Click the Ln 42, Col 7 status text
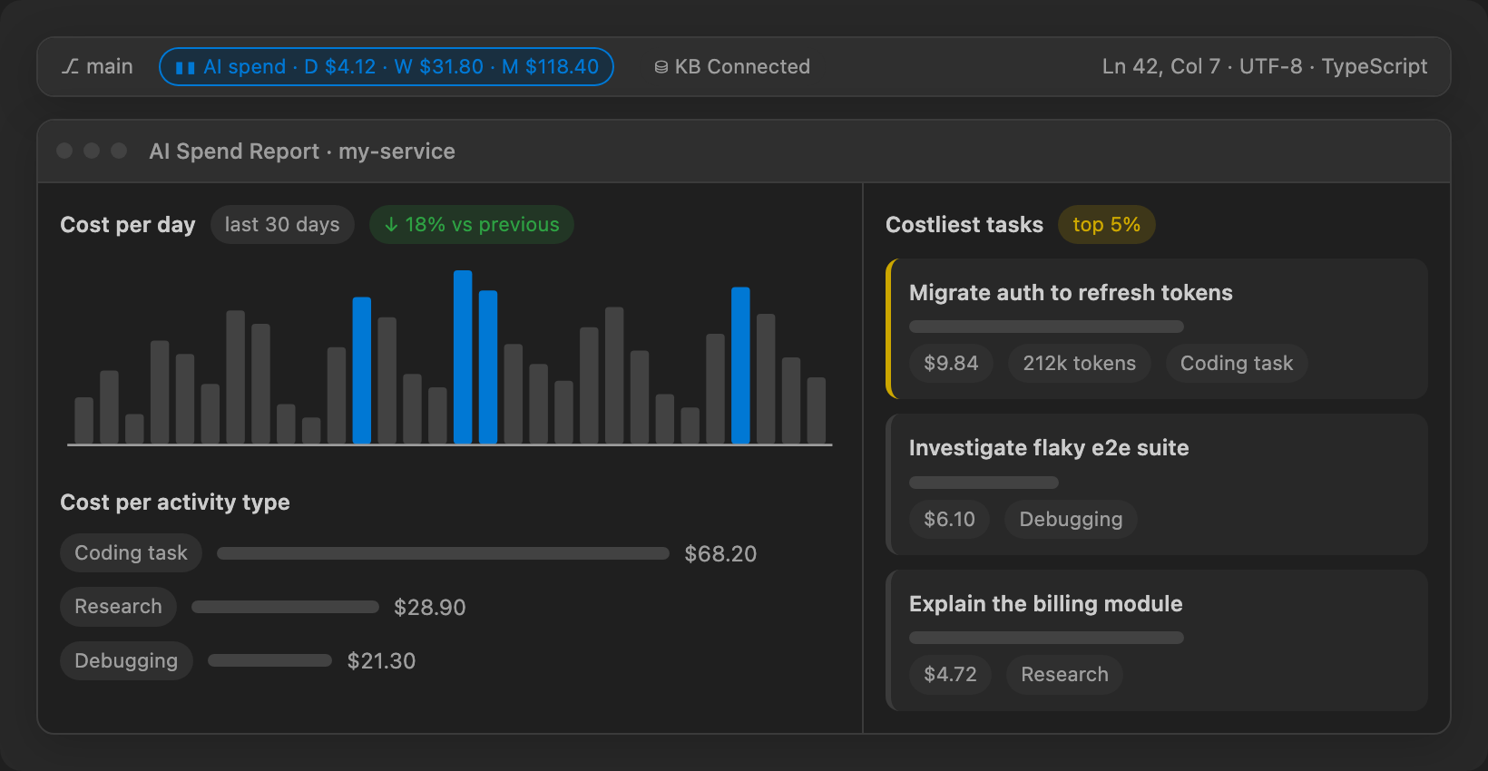The height and width of the screenshot is (771, 1488). point(1160,66)
